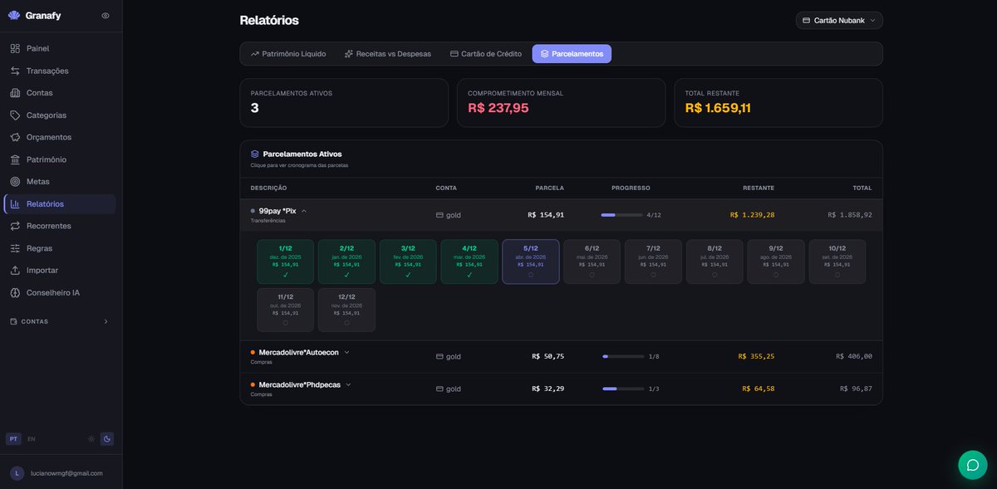Click the Parcelamentos Ativos stack icon
The image size is (997, 489).
coord(255,154)
